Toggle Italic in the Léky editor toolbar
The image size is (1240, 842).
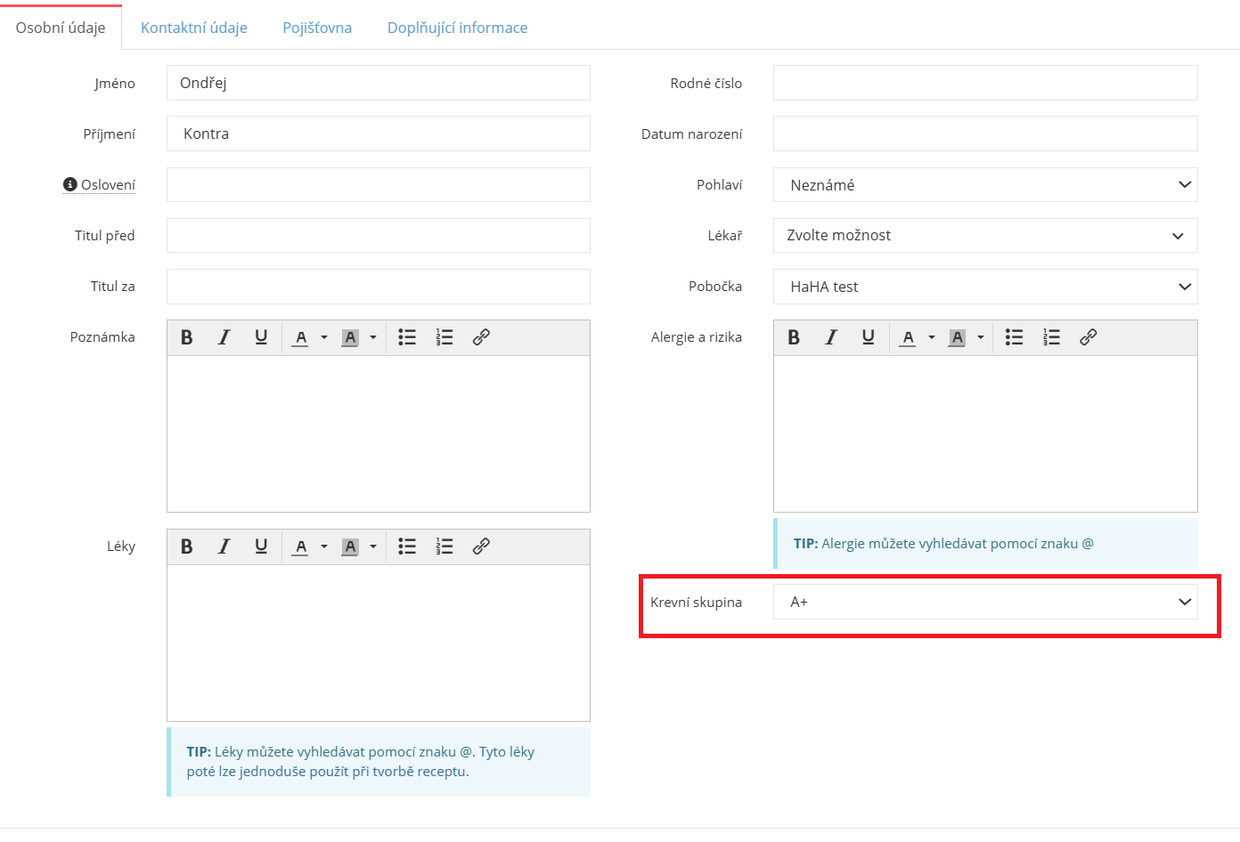pos(224,546)
